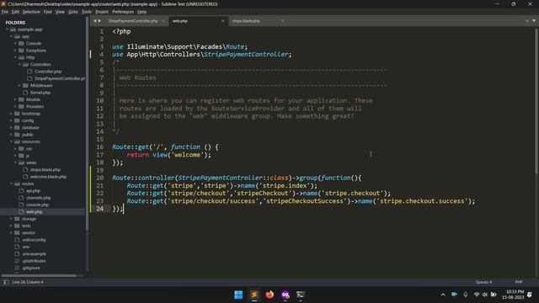Go to previous tab with left arrow

95,21
